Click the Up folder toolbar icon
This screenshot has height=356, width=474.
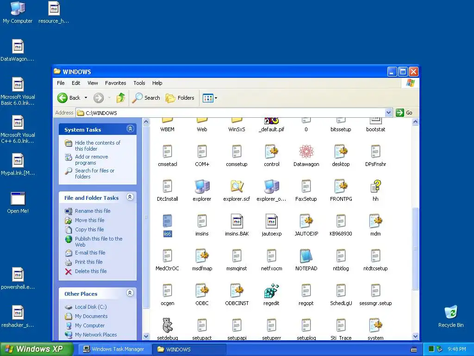(121, 98)
